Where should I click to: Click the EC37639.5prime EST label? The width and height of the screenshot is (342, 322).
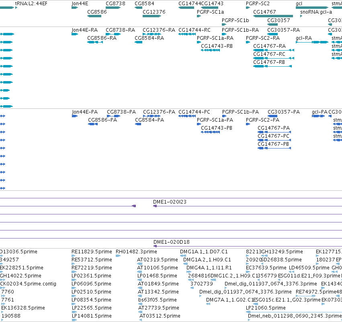(x=266, y=267)
